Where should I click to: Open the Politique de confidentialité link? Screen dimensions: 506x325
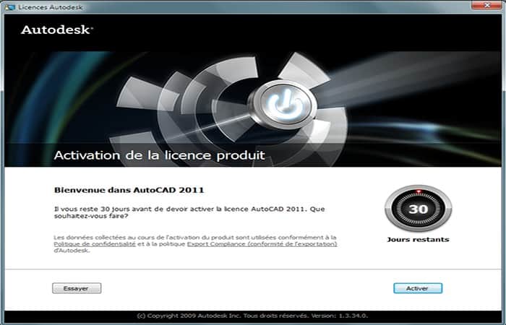coord(95,244)
